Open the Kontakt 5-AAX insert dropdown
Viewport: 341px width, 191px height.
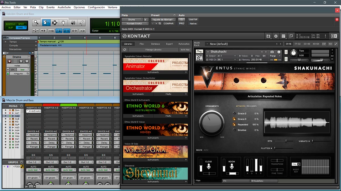point(135,23)
